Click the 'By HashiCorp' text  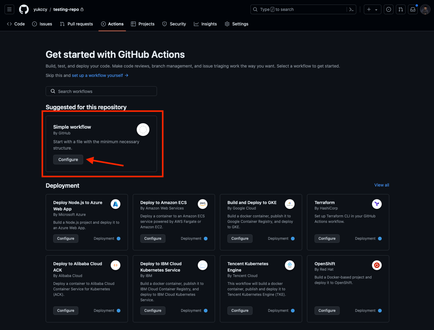[x=326, y=208]
